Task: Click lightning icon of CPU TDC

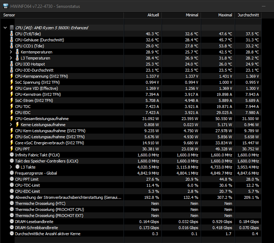Action: 11,107
